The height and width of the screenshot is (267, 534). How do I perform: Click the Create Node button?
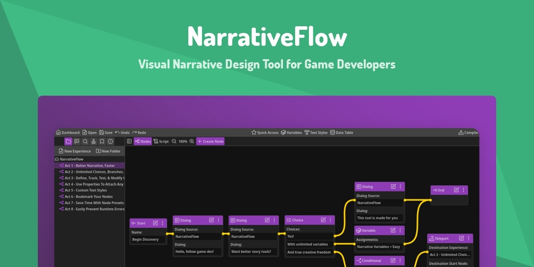coord(210,142)
